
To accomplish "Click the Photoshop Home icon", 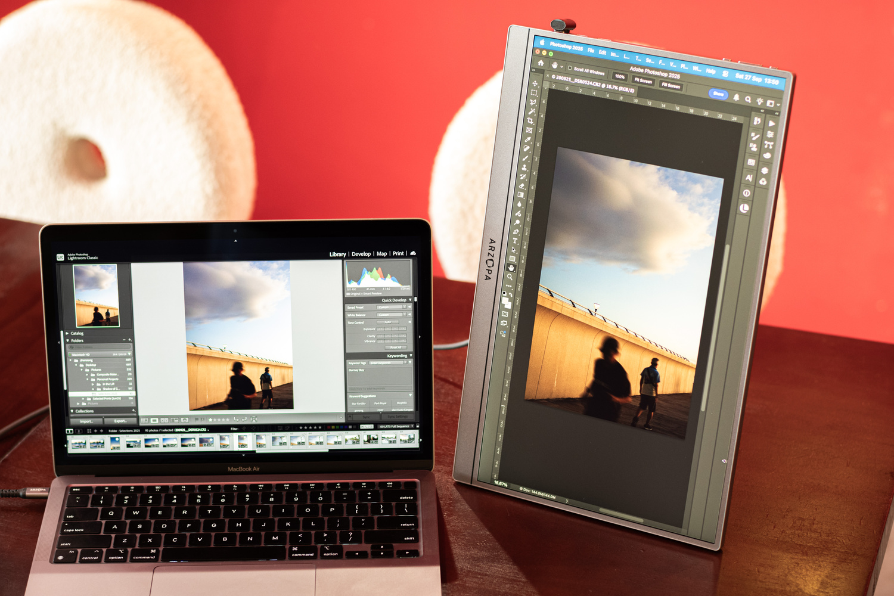I will pos(541,62).
